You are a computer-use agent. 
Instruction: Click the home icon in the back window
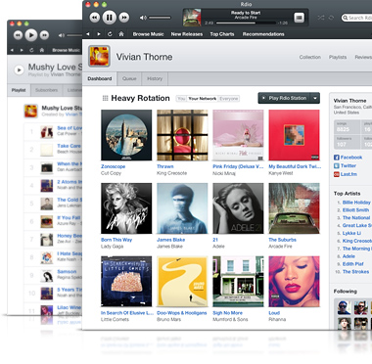click(x=42, y=50)
